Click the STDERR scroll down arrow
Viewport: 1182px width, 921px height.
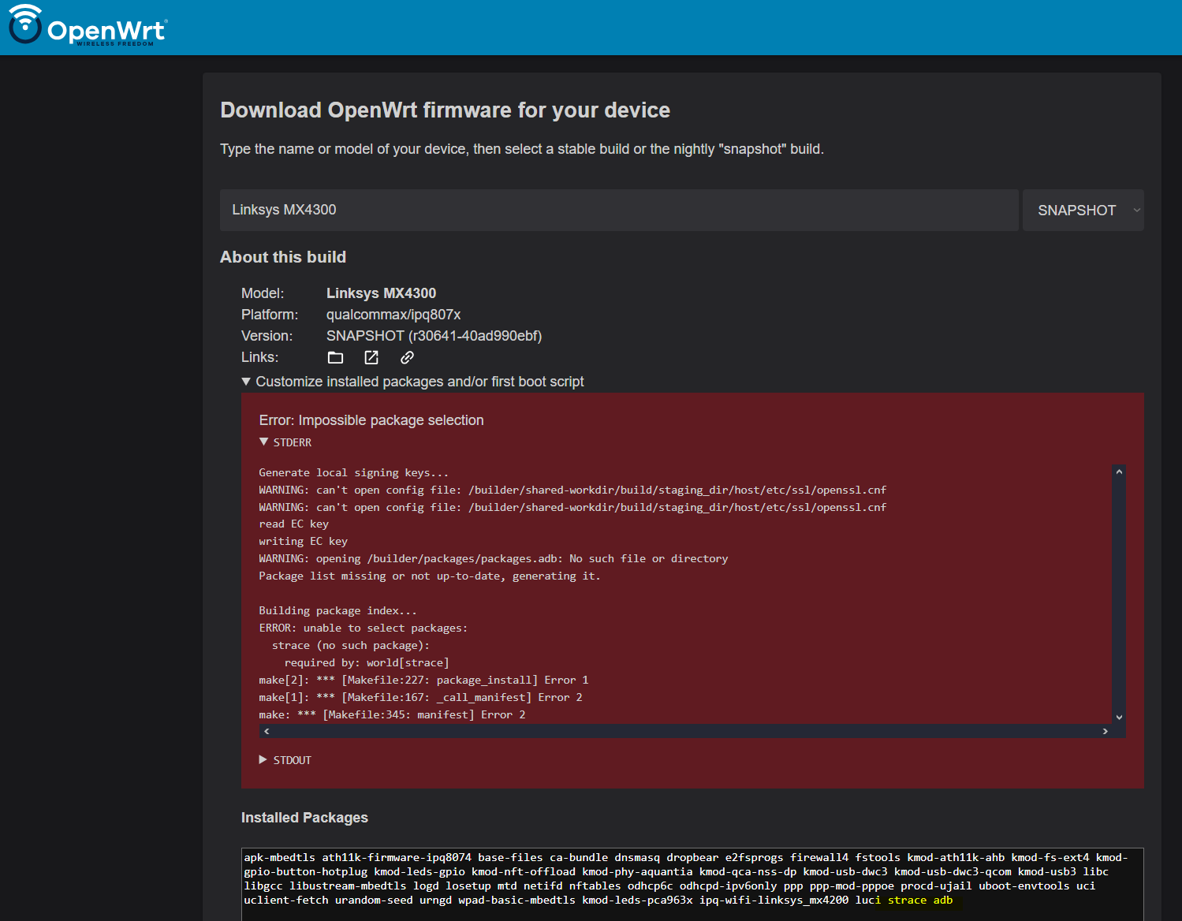point(1118,718)
